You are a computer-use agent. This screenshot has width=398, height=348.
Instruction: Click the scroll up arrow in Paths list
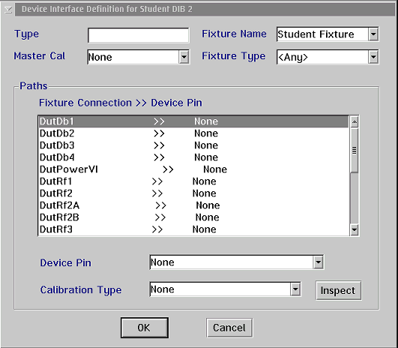355,122
